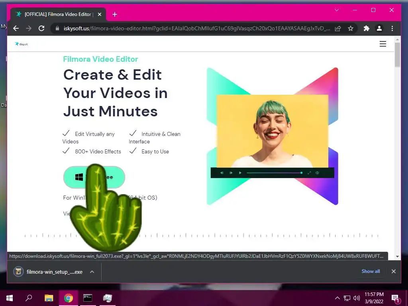Image resolution: width=408 pixels, height=306 pixels.
Task: Open the Chrome profile avatar
Action: (x=379, y=28)
